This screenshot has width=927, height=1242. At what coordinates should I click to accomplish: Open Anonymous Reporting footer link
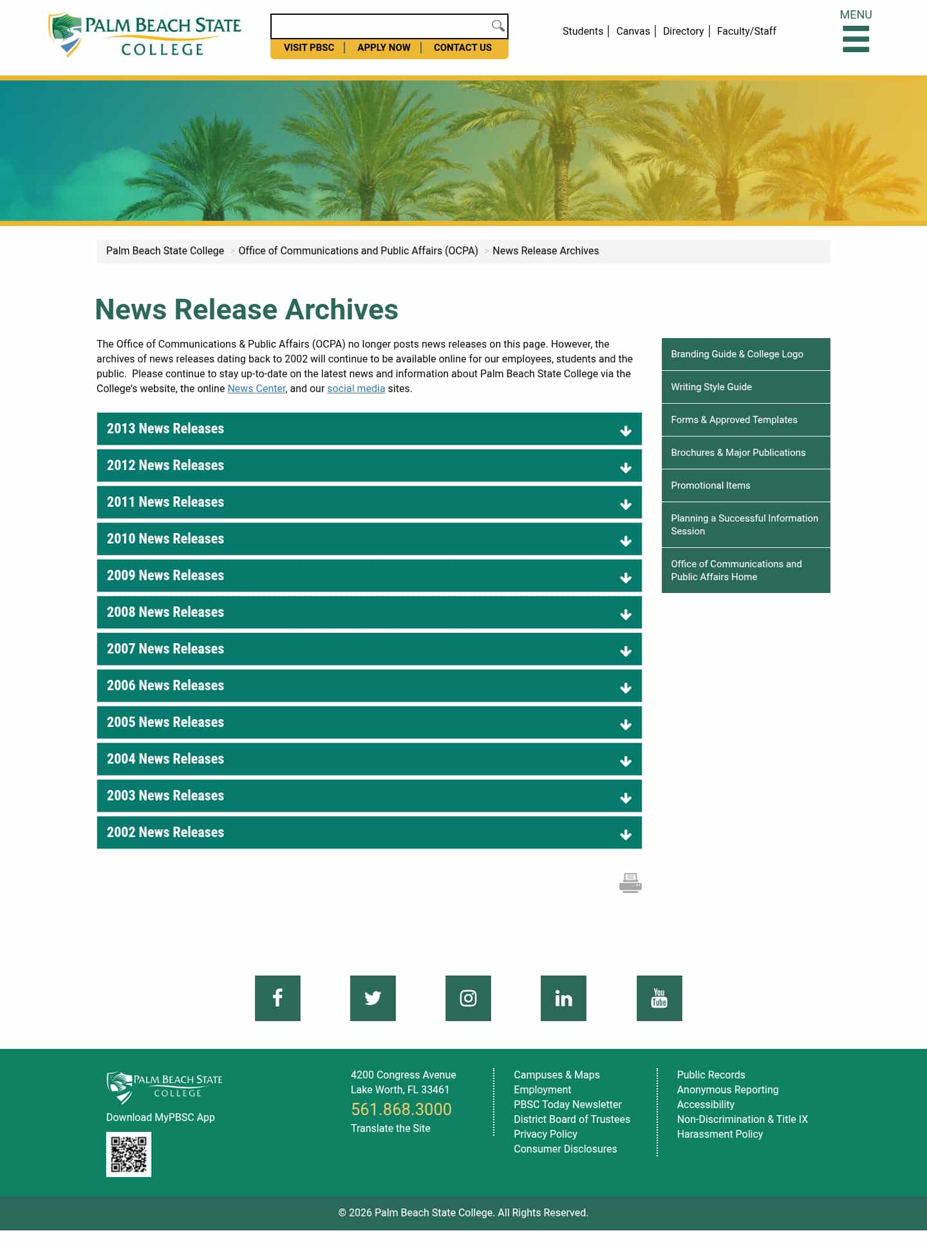(x=727, y=1090)
